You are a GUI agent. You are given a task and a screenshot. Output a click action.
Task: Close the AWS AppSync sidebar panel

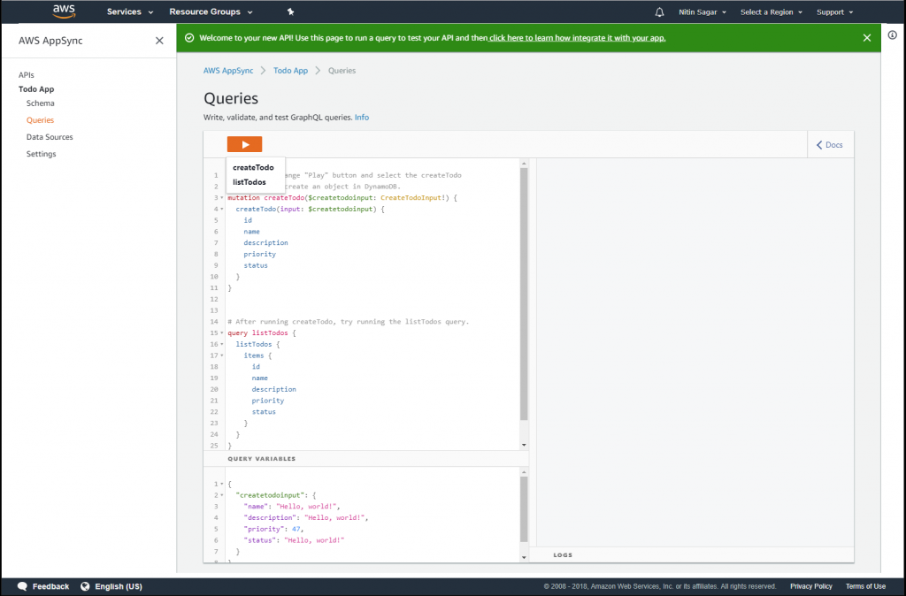coord(159,41)
